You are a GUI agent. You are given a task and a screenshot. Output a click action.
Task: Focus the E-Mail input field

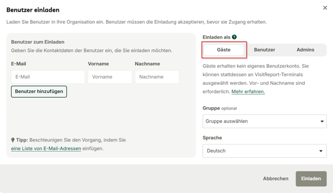tap(48, 77)
